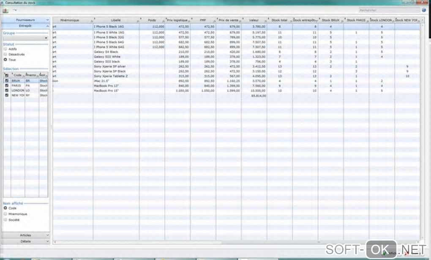Image resolution: width=431 pixels, height=260 pixels.
Task: Toggle the select-all checkbox in Sélection header
Action: (7, 75)
